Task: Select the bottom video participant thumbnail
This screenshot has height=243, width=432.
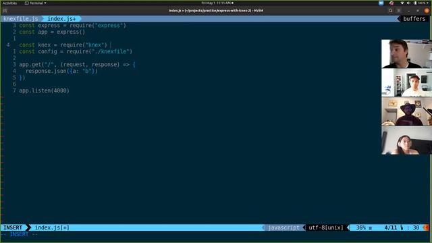Action: pyautogui.click(x=406, y=140)
